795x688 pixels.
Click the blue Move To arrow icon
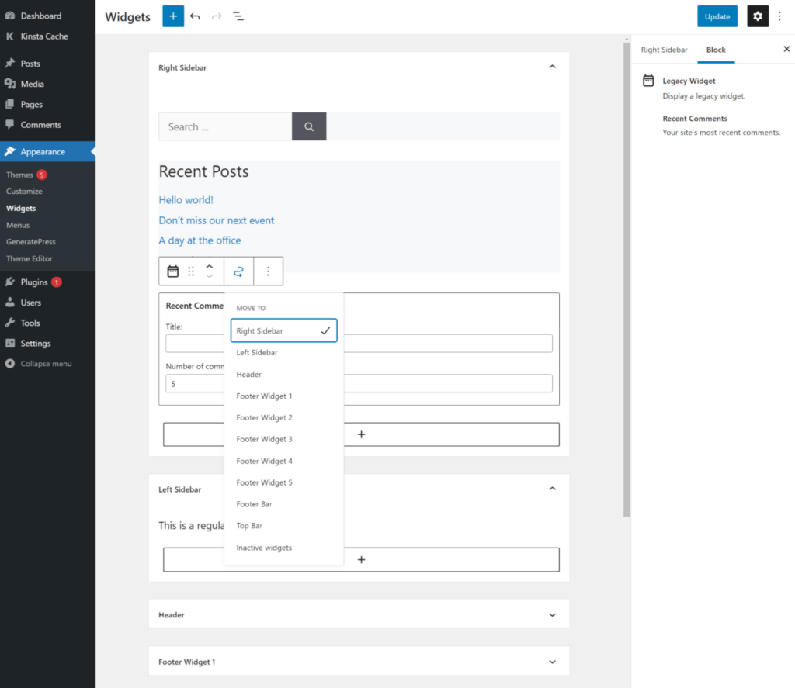[x=238, y=271]
